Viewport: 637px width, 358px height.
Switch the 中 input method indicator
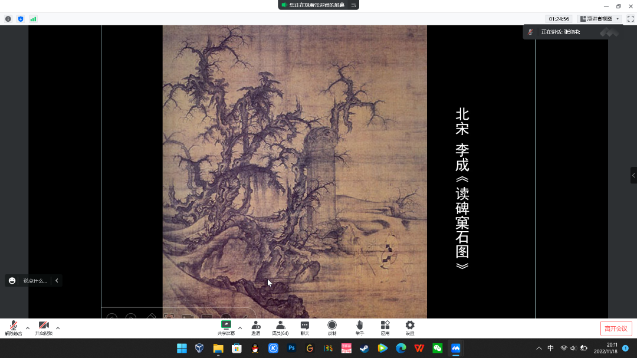pos(550,348)
